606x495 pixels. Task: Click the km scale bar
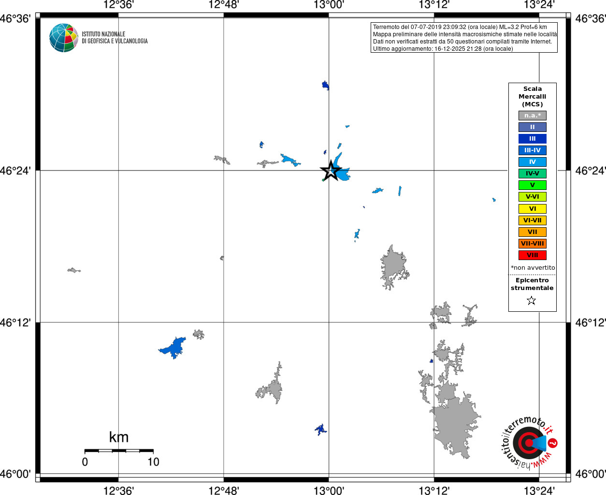point(119,451)
